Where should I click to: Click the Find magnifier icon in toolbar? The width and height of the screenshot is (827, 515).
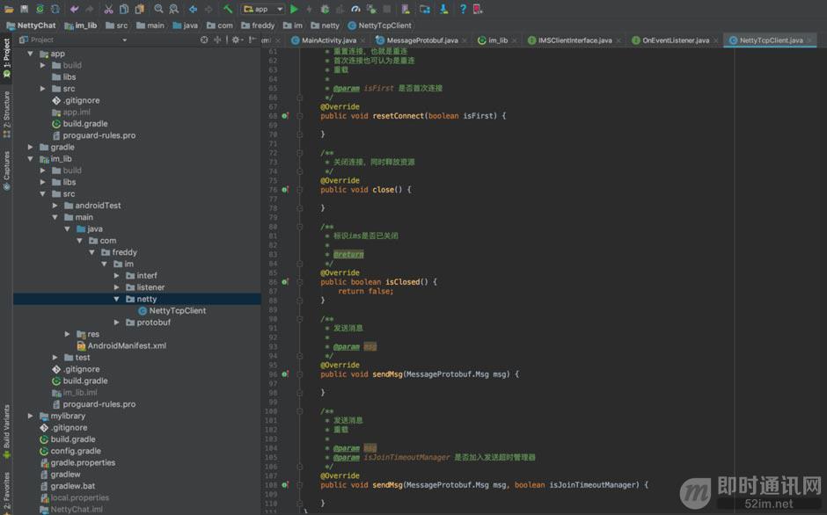pyautogui.click(x=159, y=9)
